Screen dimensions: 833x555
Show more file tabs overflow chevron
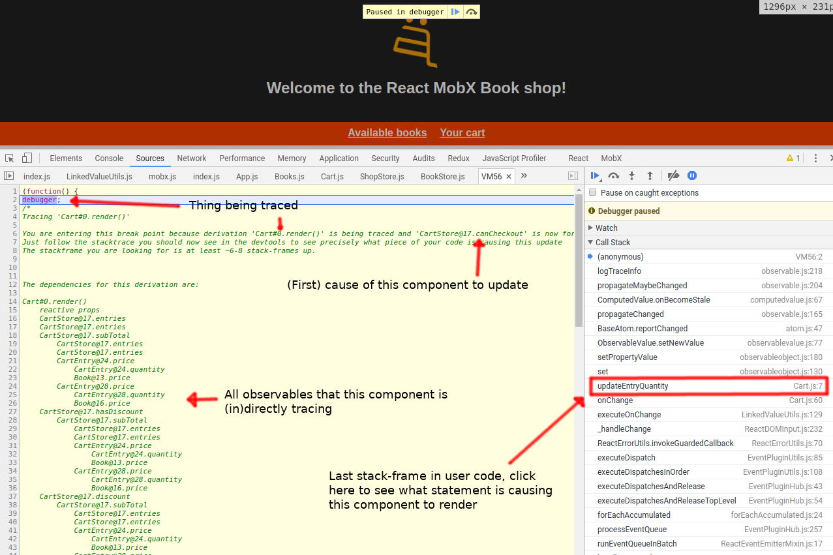coord(524,176)
